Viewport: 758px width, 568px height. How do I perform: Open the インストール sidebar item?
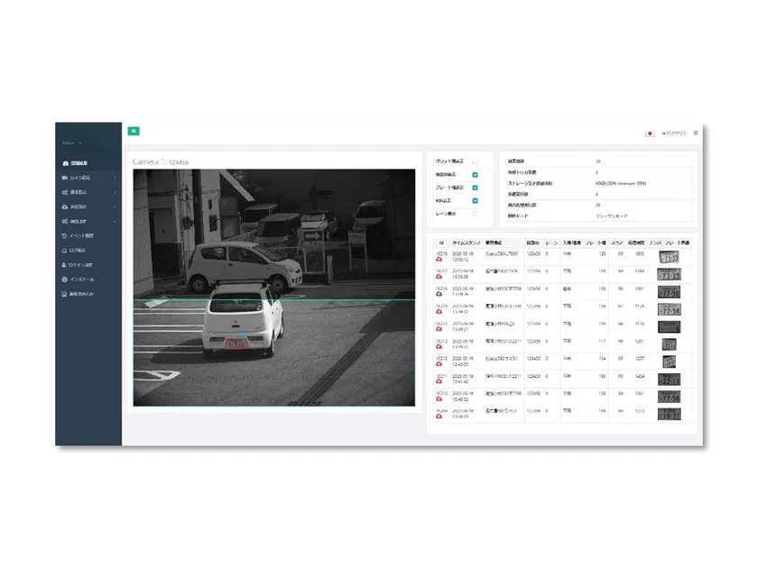click(x=79, y=279)
